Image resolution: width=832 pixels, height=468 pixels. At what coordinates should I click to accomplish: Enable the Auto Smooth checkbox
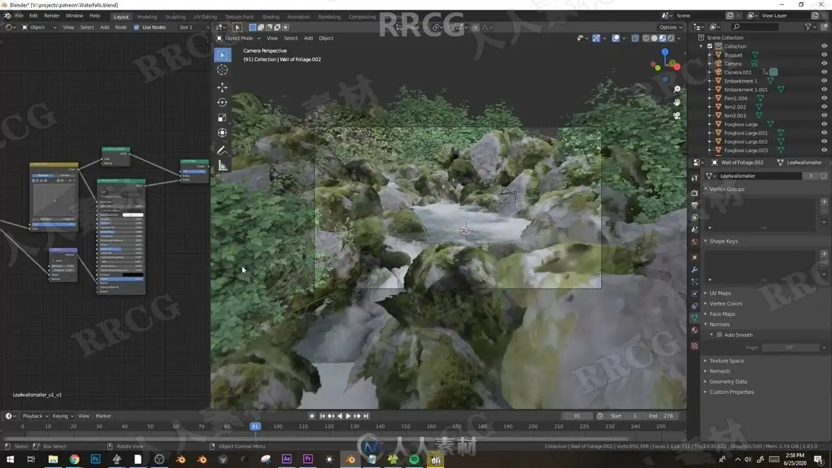click(x=720, y=335)
